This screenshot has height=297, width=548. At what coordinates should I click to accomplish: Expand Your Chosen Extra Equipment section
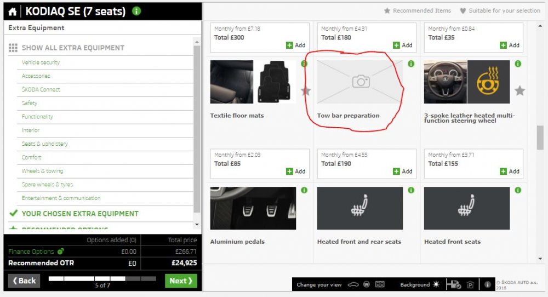[x=80, y=214]
